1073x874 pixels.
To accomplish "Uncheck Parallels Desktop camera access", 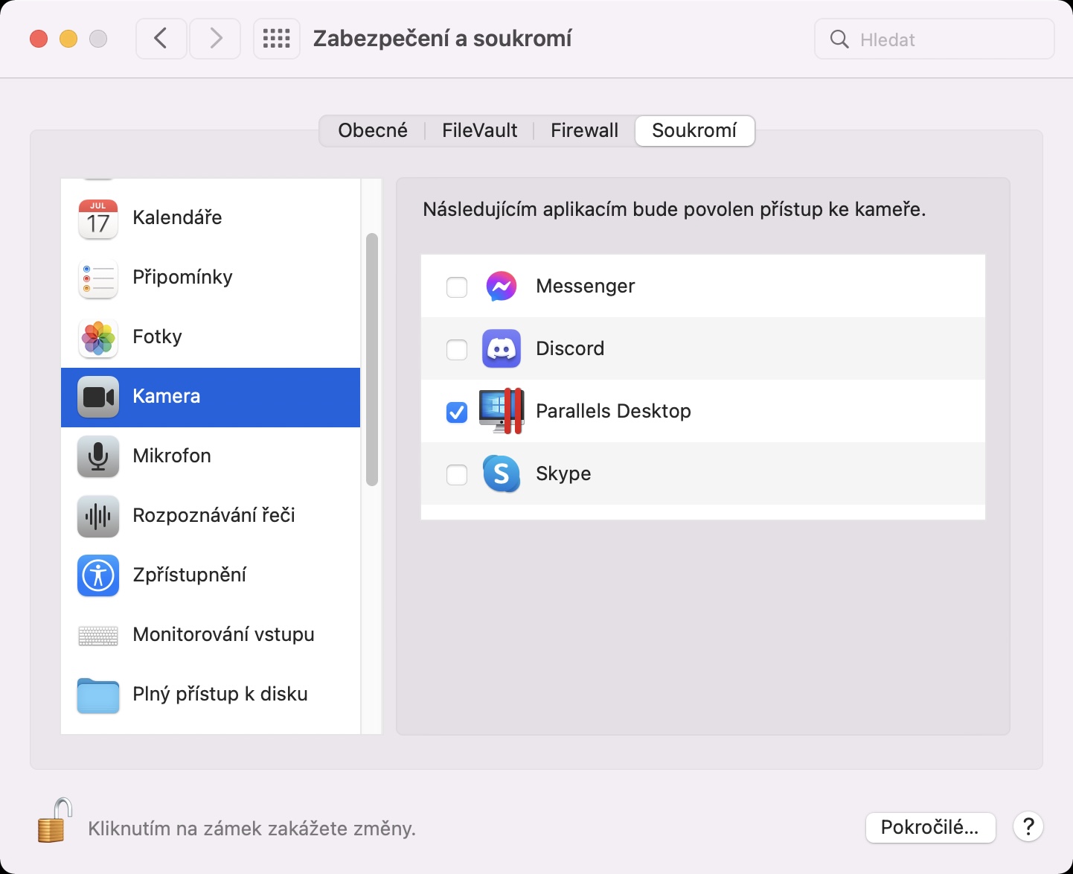I will coord(457,412).
